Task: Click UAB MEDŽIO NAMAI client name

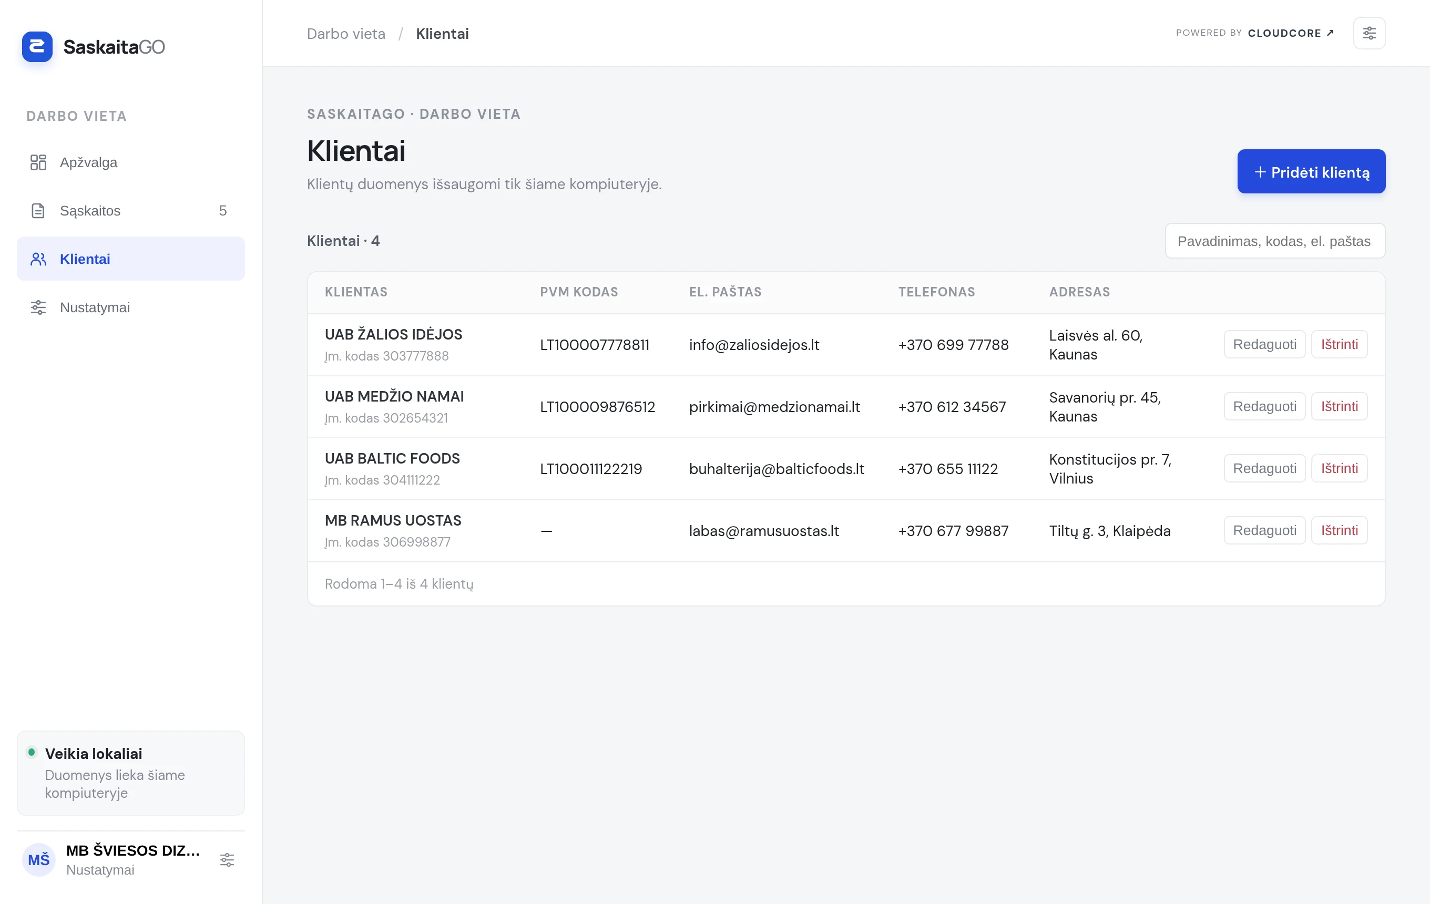Action: click(394, 396)
